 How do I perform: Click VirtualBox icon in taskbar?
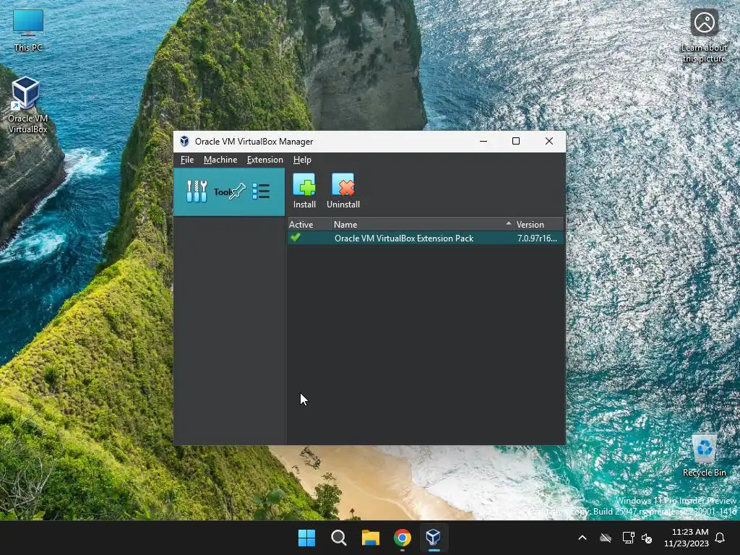coord(434,537)
